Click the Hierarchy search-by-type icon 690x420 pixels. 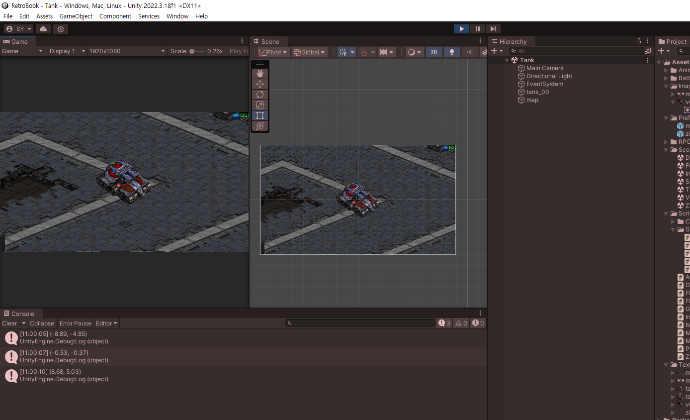(648, 51)
